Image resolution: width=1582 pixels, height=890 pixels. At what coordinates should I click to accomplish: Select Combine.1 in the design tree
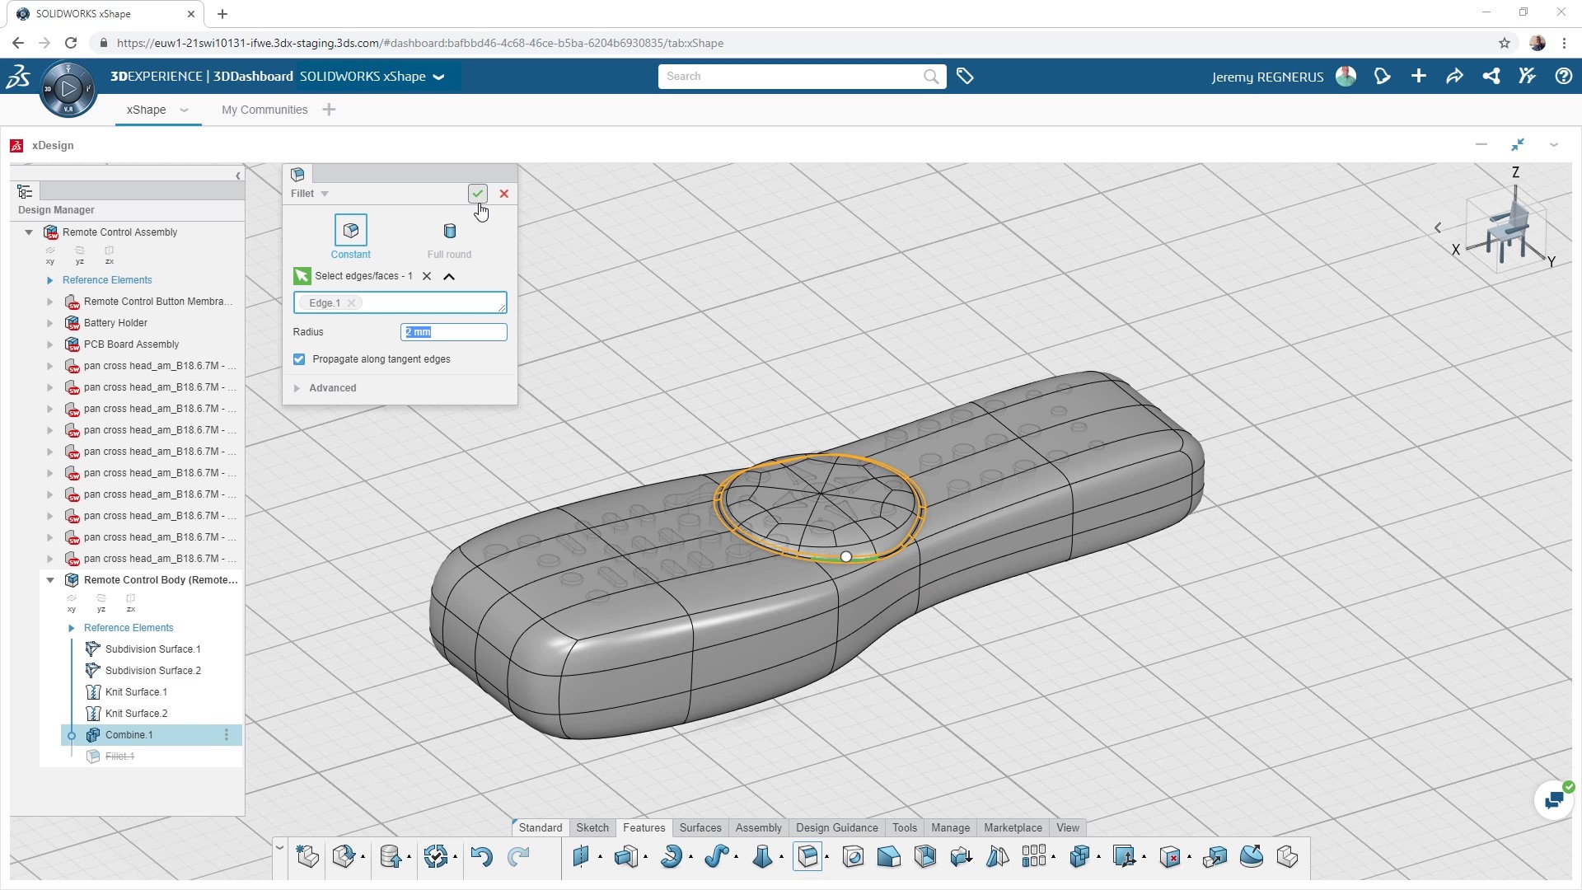[129, 734]
